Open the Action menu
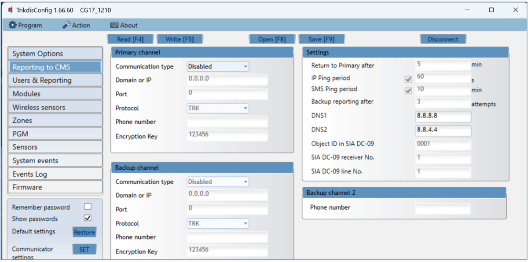 (76, 25)
